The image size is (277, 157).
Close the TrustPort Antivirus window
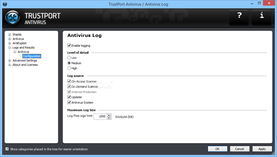tap(269, 3)
